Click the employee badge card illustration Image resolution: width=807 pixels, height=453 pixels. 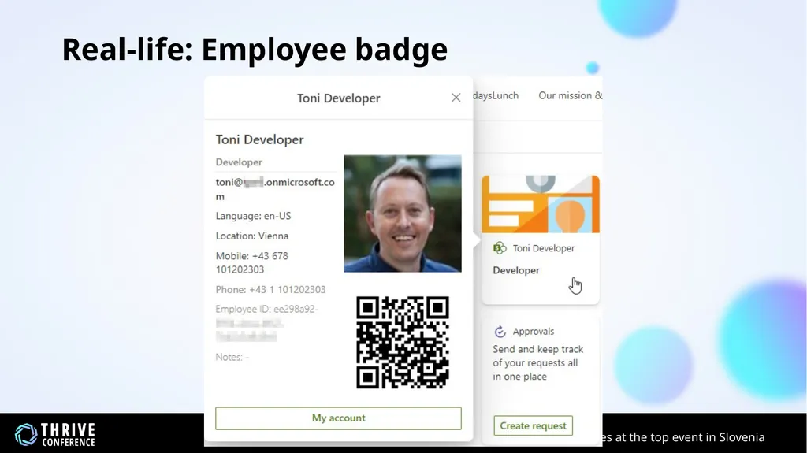click(541, 204)
